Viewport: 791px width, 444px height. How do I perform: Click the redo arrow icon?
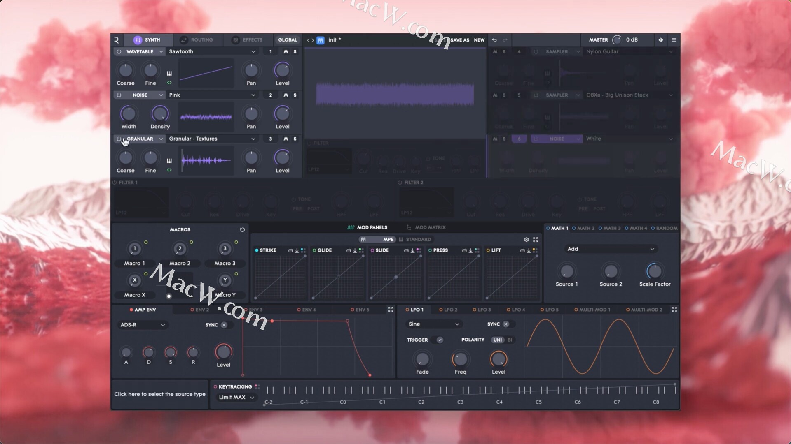click(x=505, y=40)
